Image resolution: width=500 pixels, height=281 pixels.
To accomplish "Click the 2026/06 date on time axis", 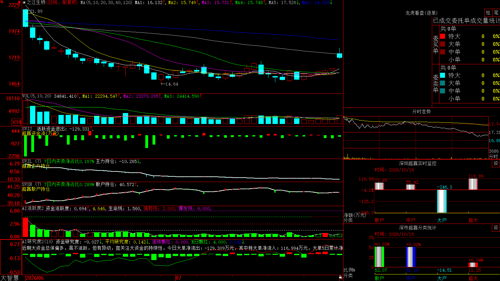I will 35,278.
